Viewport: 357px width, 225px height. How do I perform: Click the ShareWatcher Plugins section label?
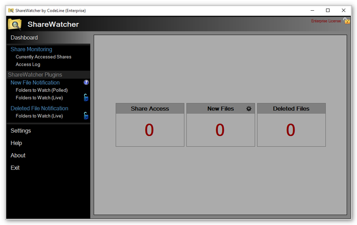click(x=35, y=75)
